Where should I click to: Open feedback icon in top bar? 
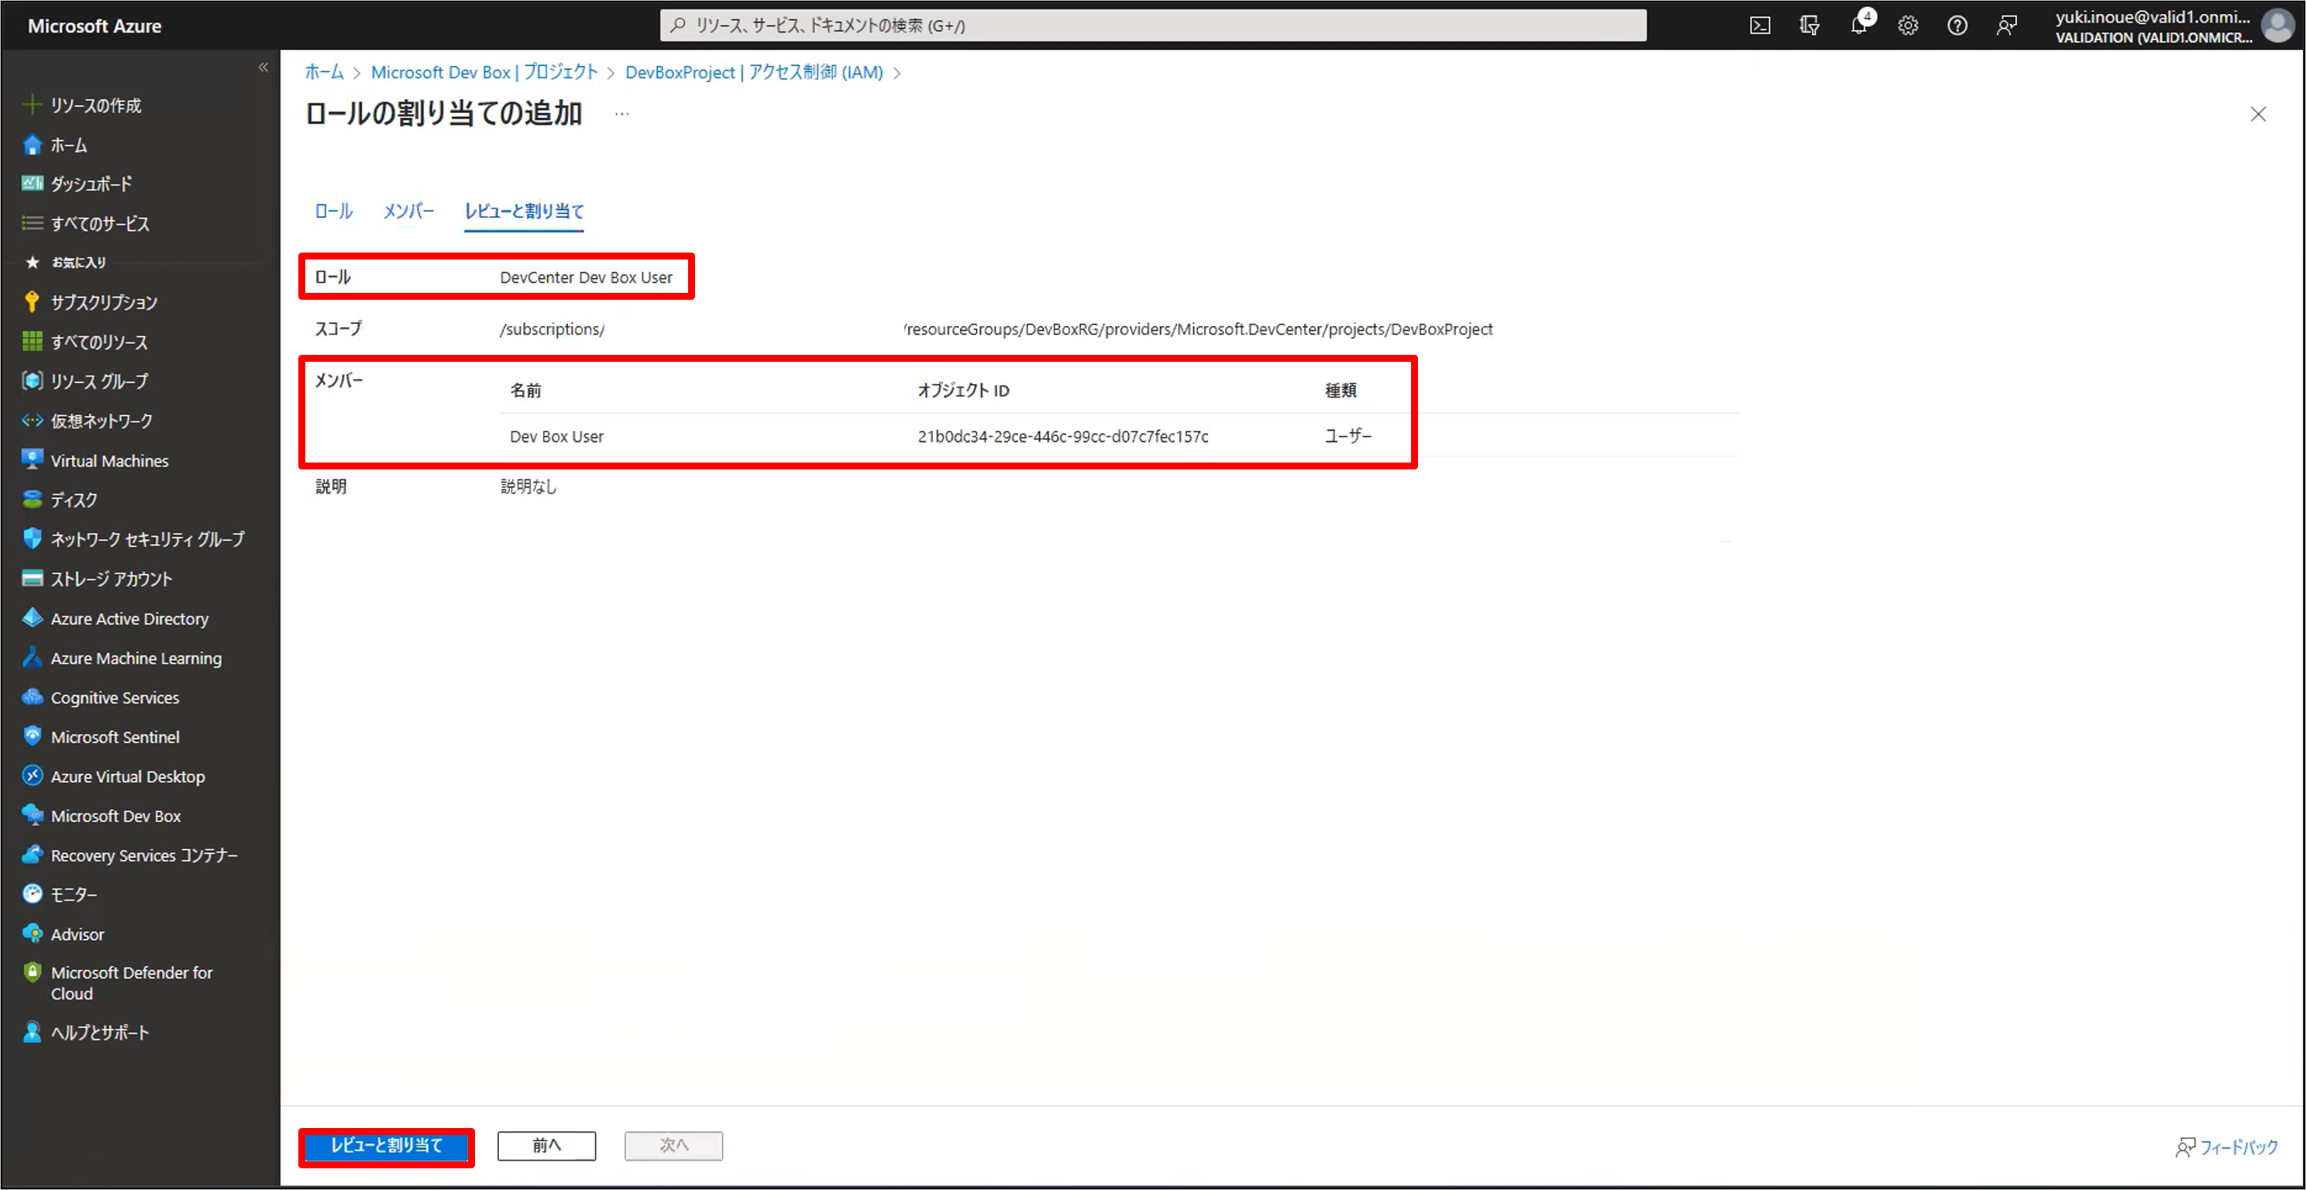[2006, 25]
